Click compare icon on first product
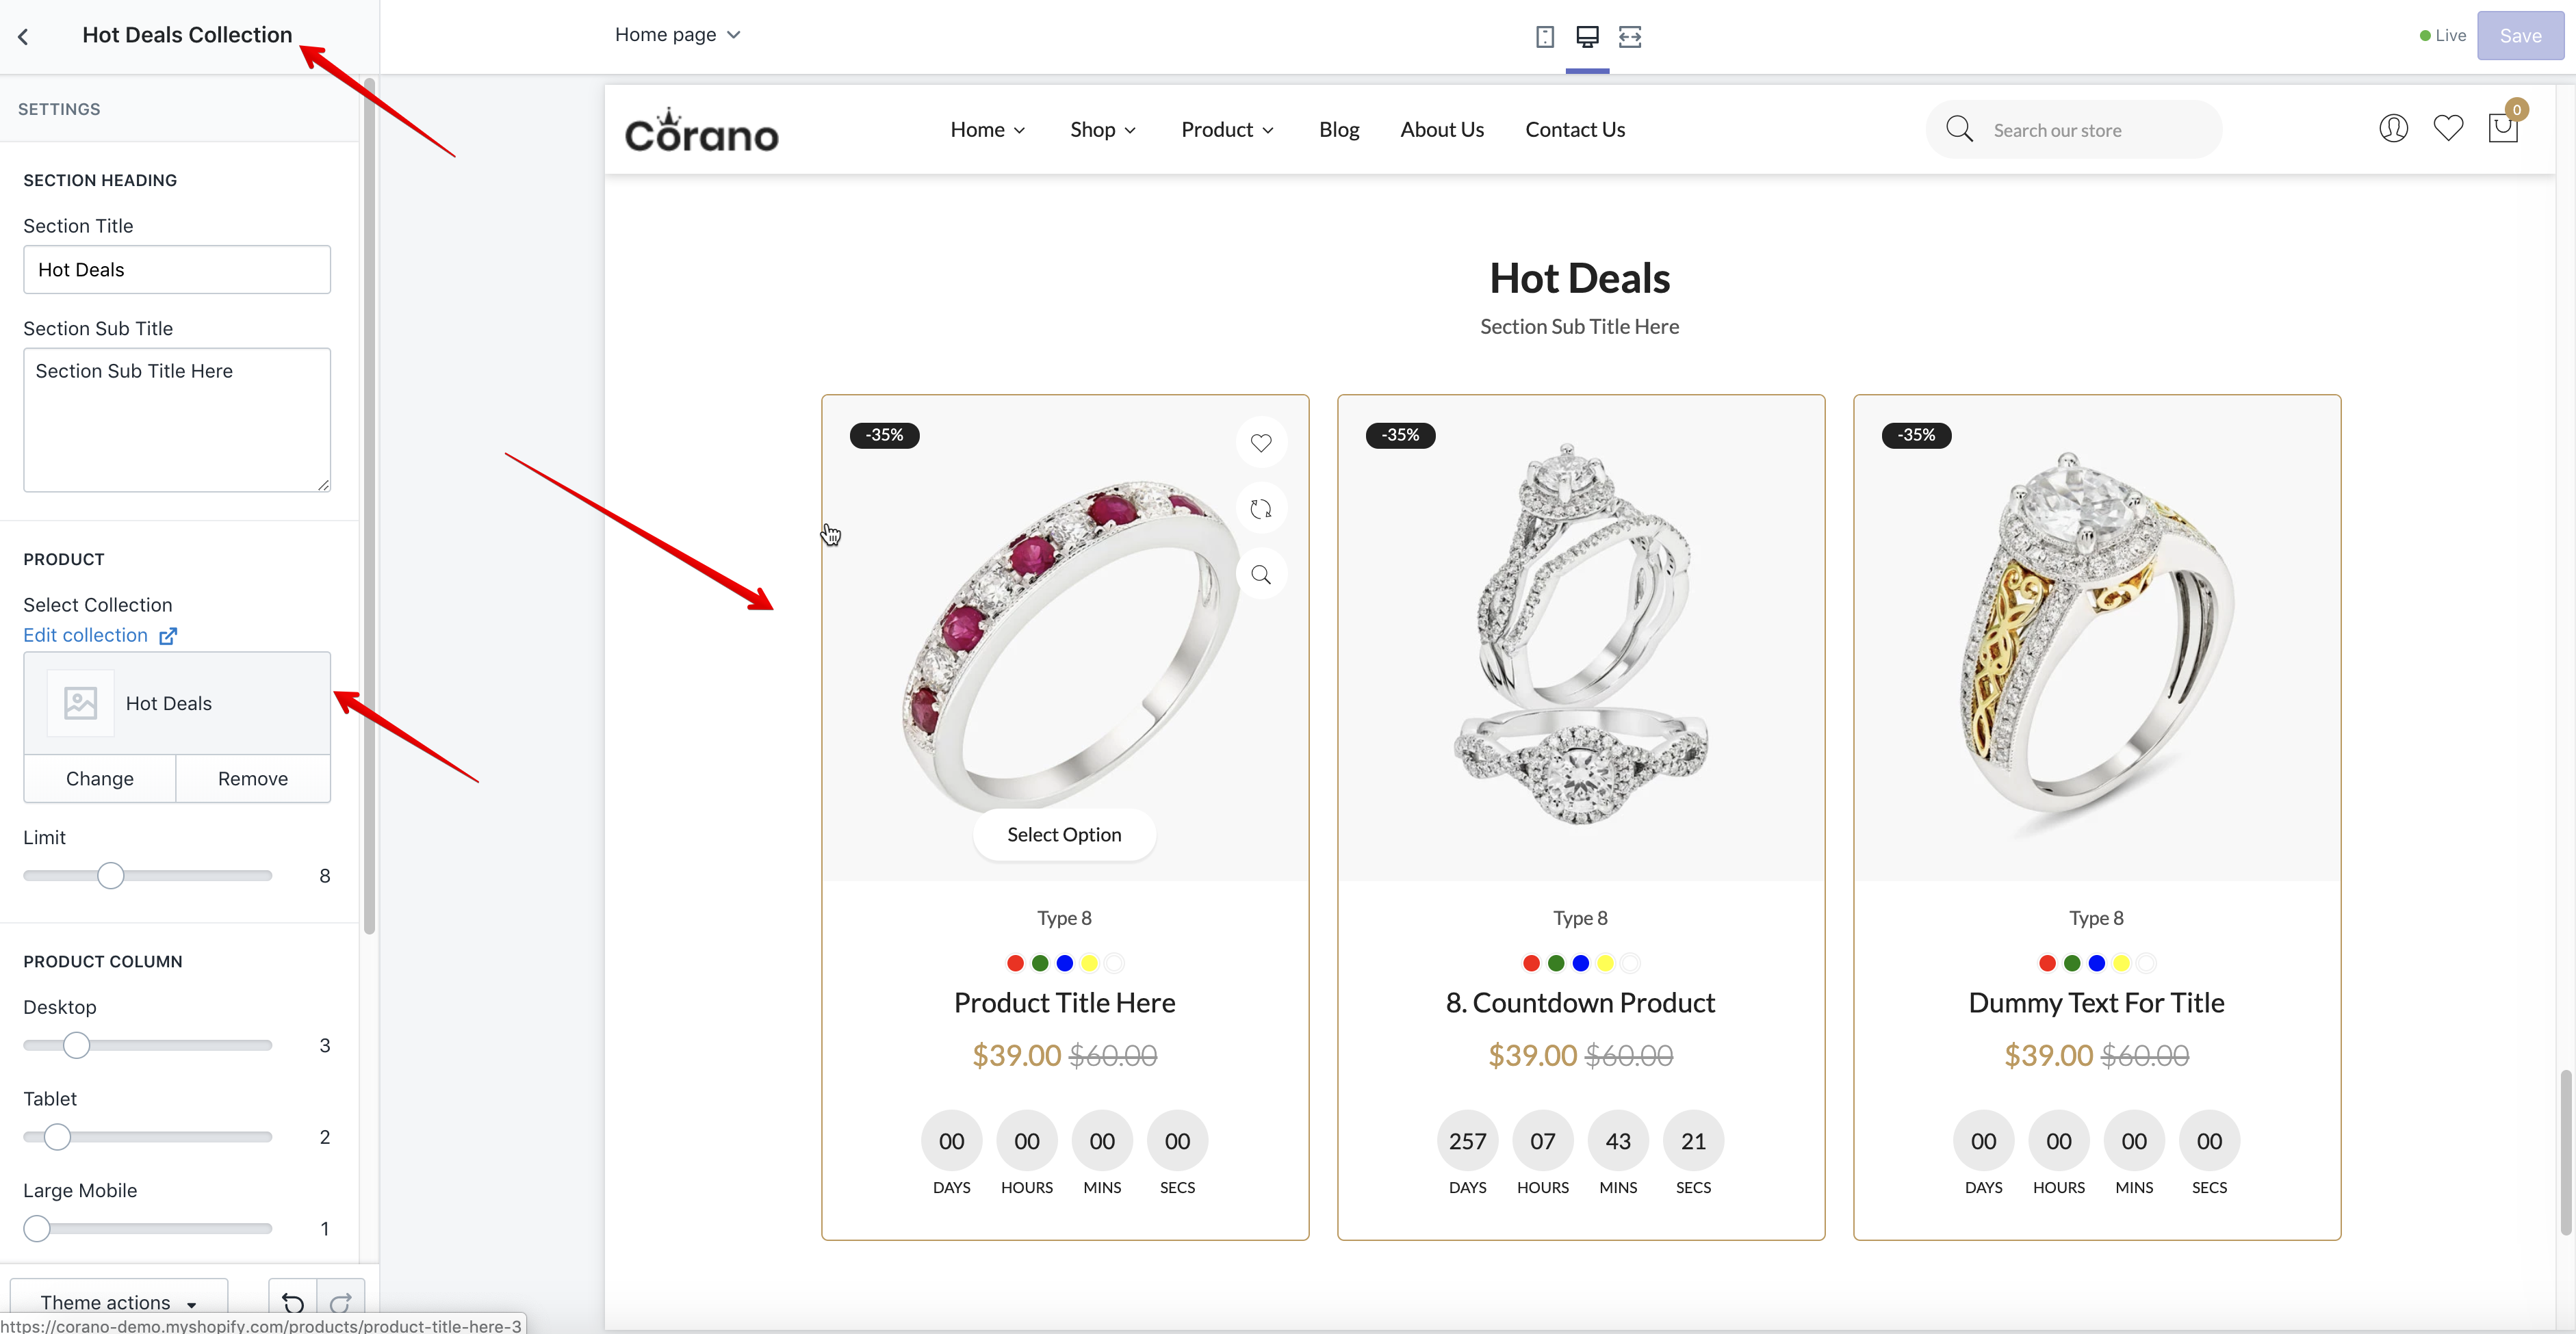Screen dimensions: 2576x1334 (x=1261, y=508)
